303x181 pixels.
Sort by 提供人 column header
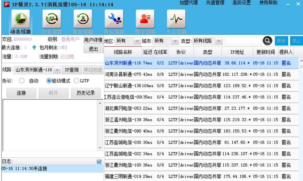pyautogui.click(x=286, y=52)
